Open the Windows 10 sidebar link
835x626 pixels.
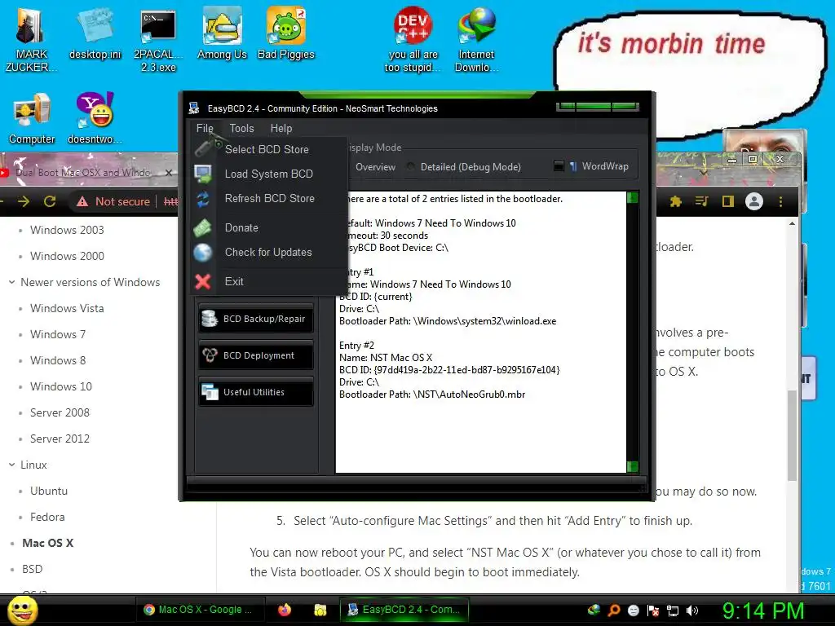[x=60, y=386]
